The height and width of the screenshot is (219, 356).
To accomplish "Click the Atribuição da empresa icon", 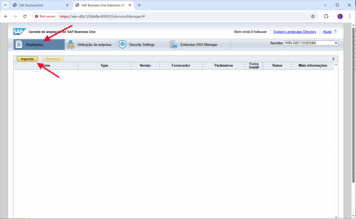I will click(x=71, y=45).
